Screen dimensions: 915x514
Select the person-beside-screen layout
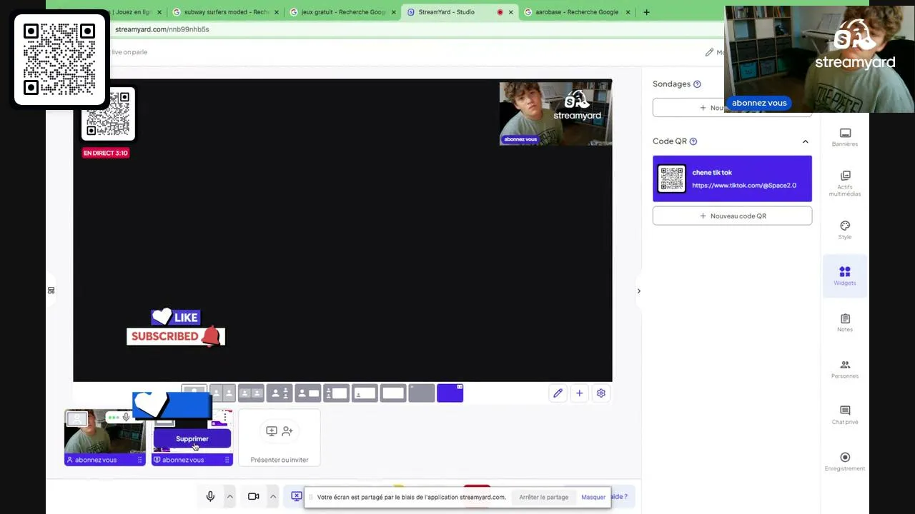pos(308,393)
